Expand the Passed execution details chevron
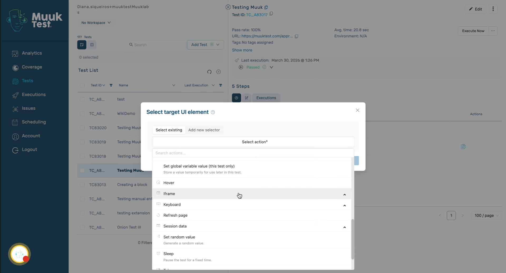Image resolution: width=506 pixels, height=273 pixels. click(x=271, y=67)
